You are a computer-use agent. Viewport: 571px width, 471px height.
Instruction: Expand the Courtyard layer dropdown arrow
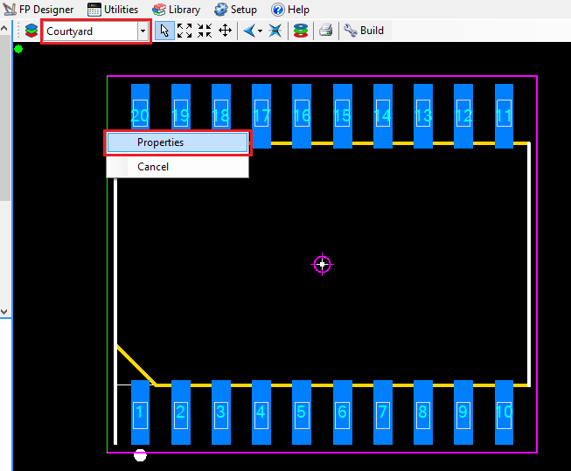coord(143,31)
